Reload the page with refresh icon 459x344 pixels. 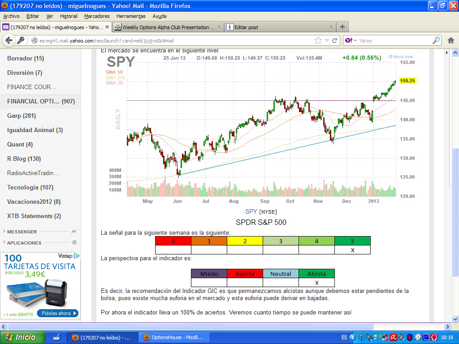(x=334, y=41)
